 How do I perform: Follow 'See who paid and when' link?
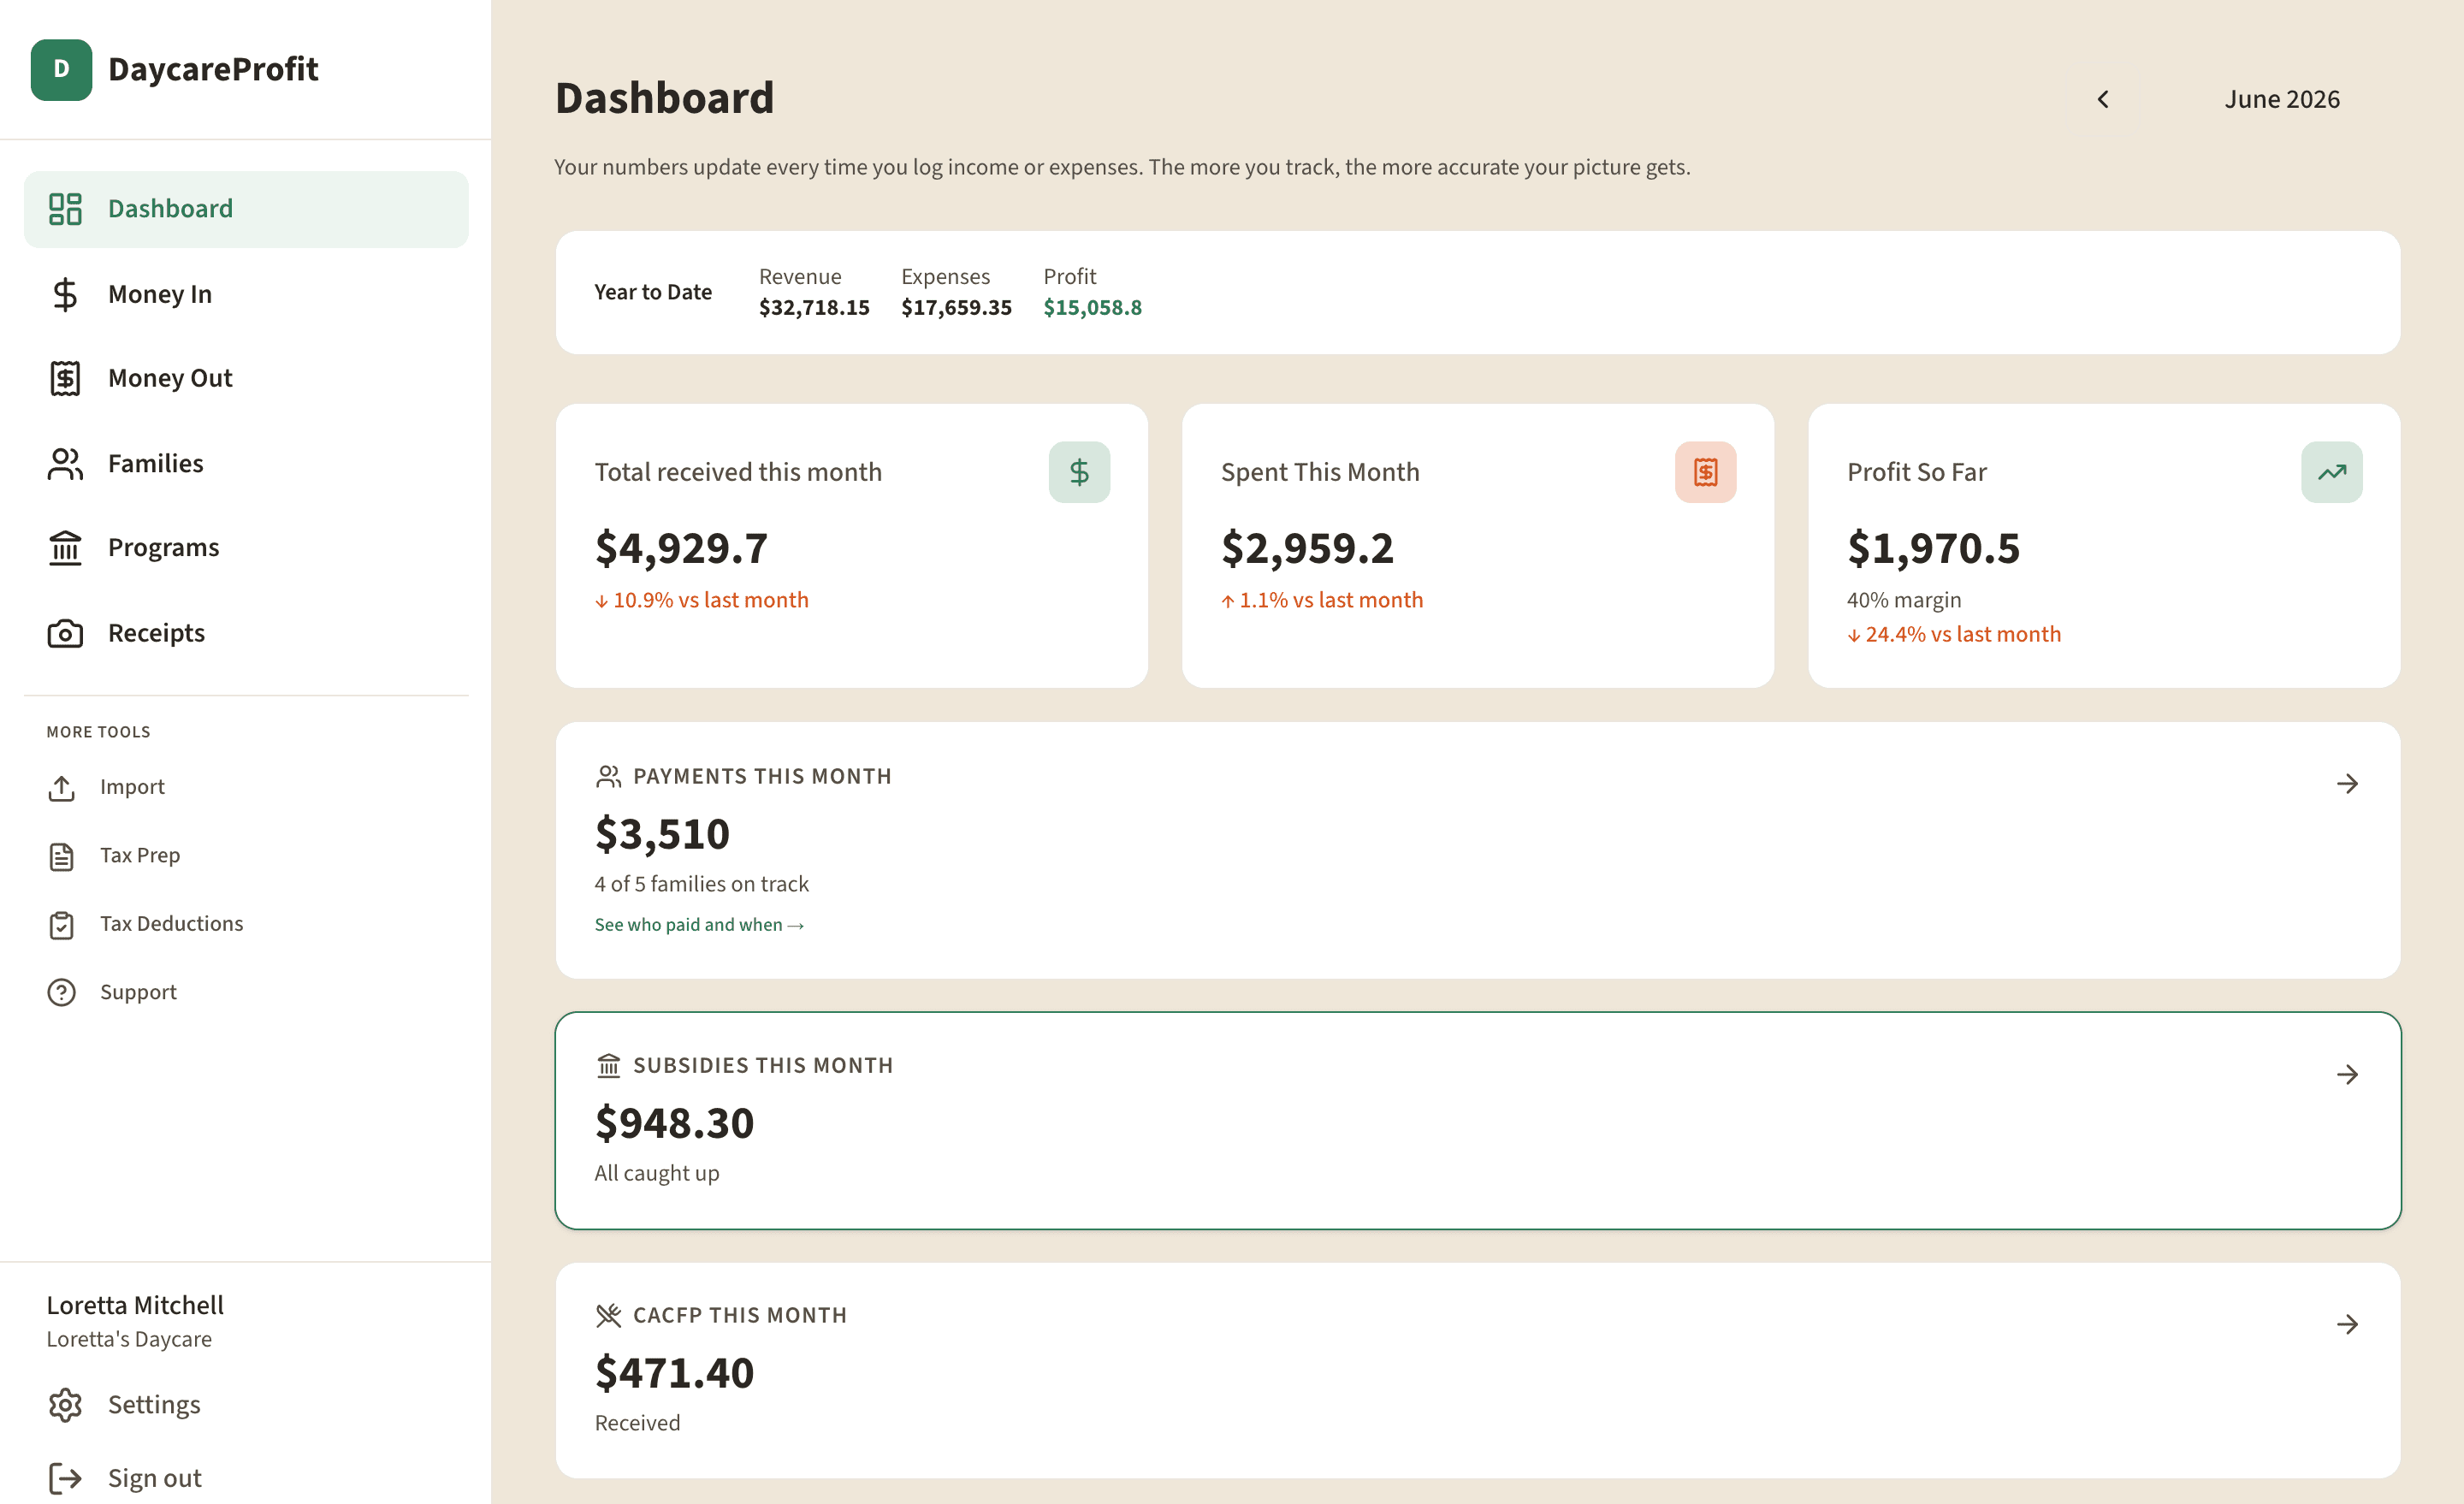[x=699, y=925]
